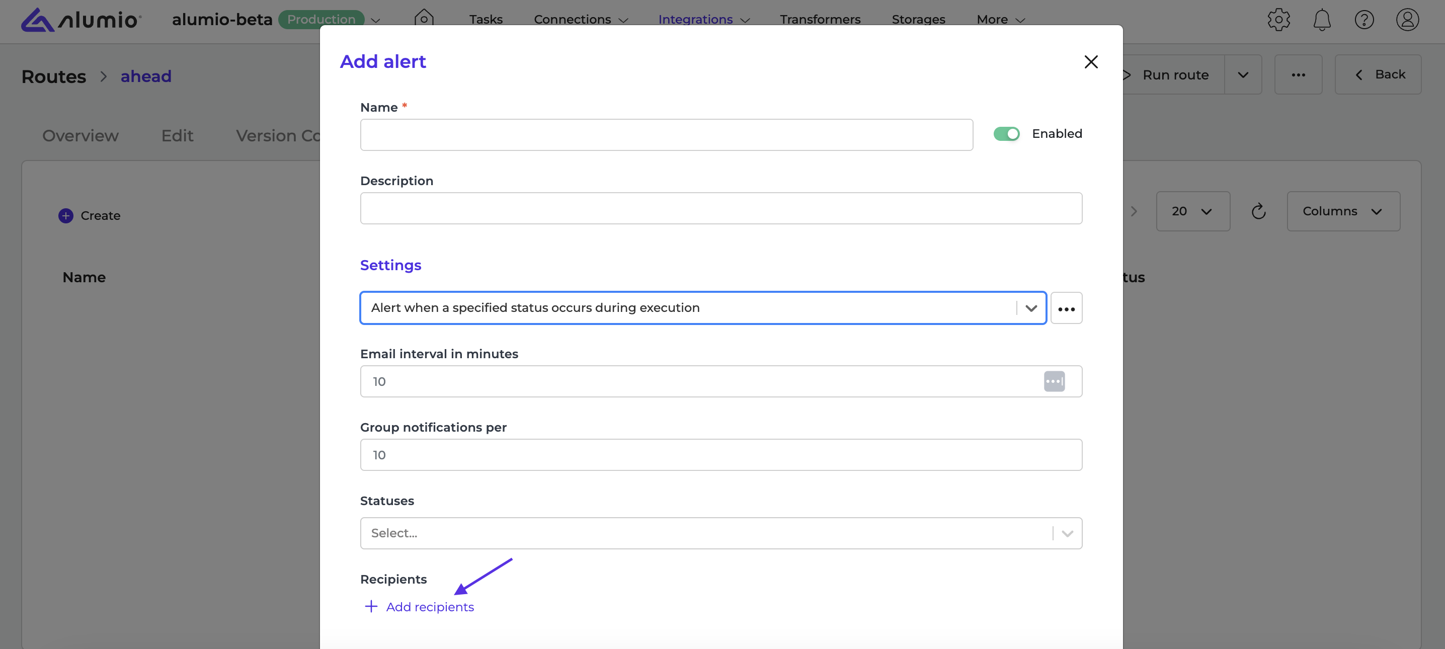
Task: Expand the Integrations menu
Action: (x=703, y=20)
